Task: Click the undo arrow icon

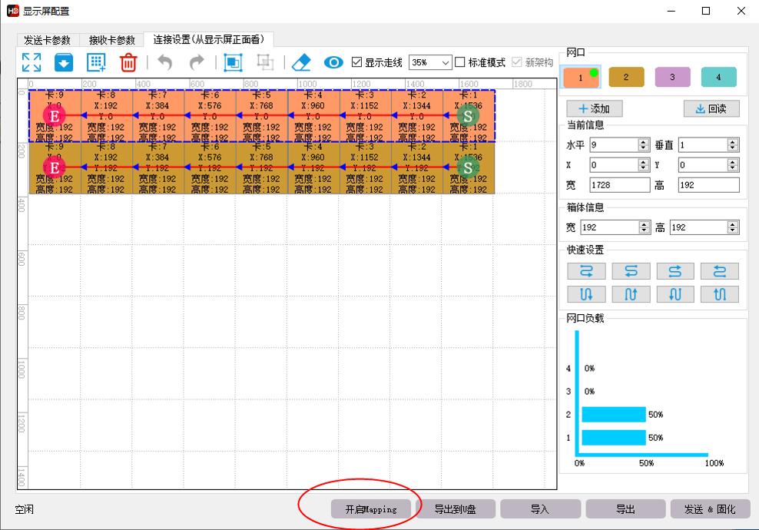Action: click(164, 62)
